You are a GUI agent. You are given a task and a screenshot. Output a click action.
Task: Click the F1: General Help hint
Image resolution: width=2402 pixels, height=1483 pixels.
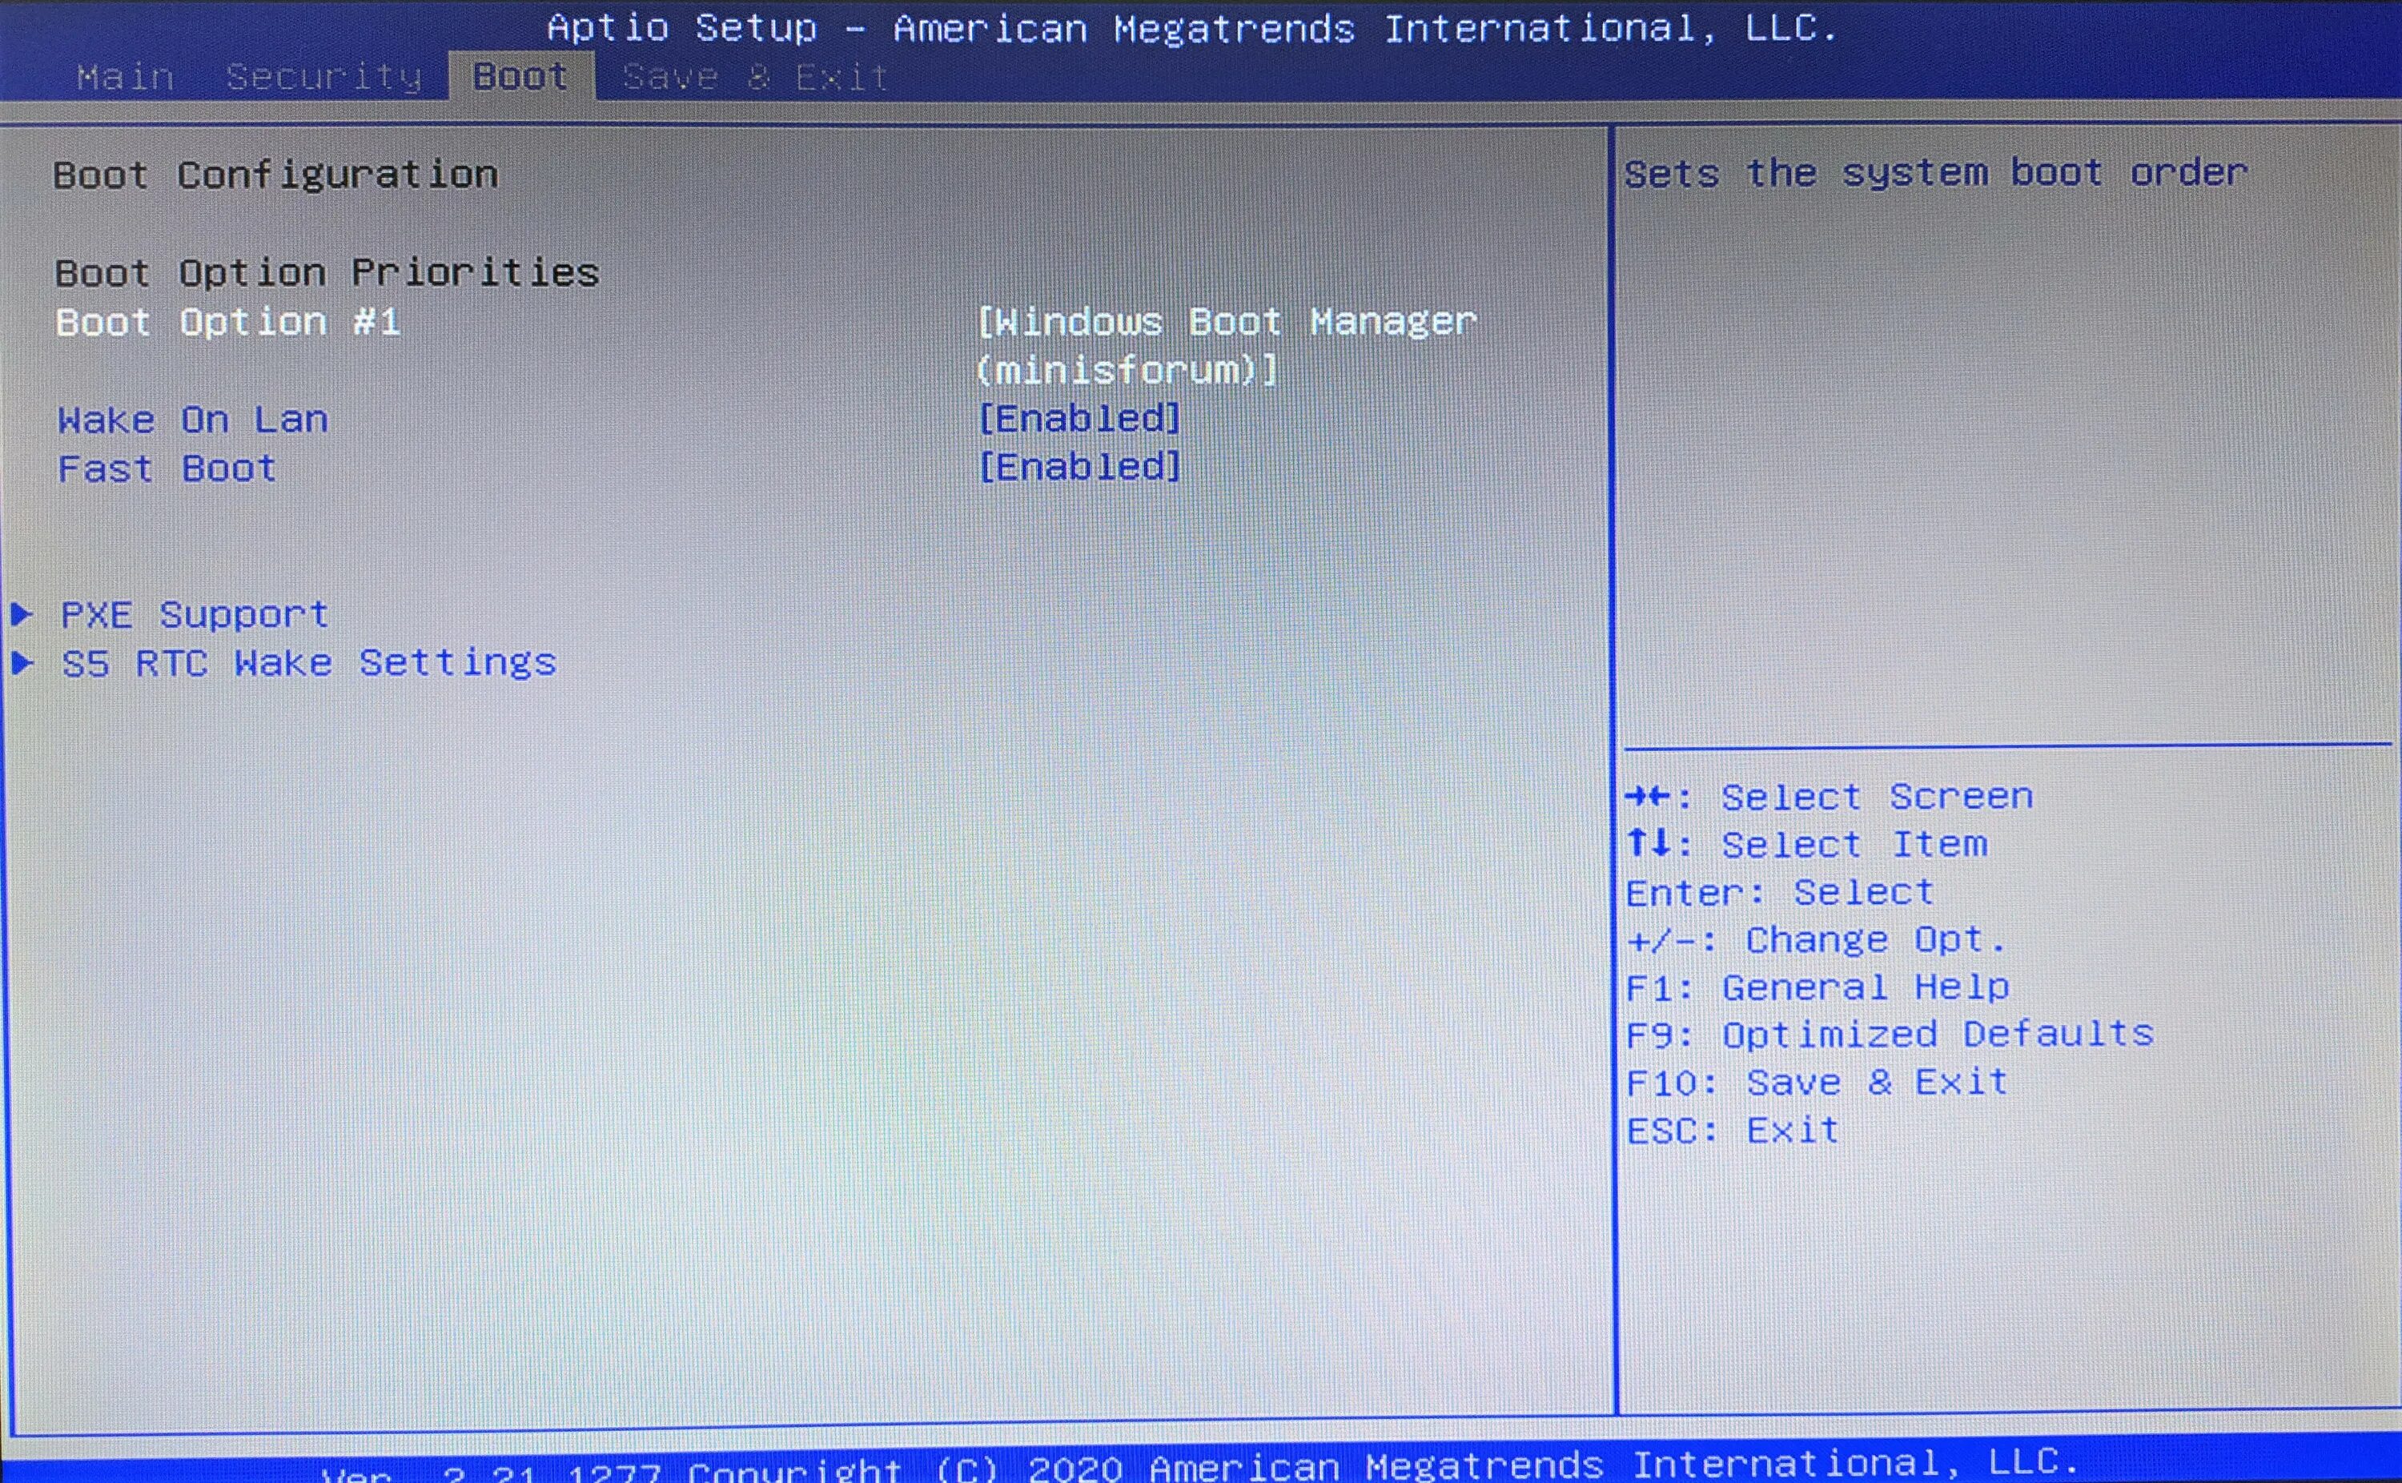pos(1818,987)
